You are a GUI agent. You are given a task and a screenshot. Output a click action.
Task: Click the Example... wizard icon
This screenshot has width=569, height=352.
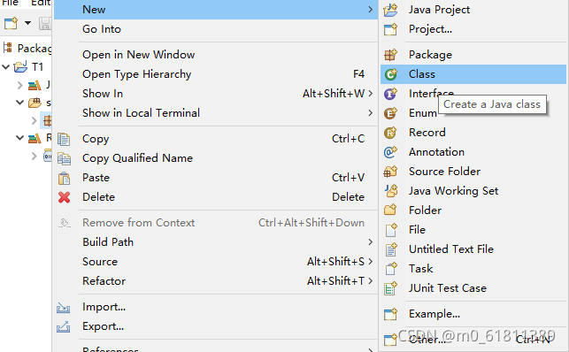click(x=390, y=314)
